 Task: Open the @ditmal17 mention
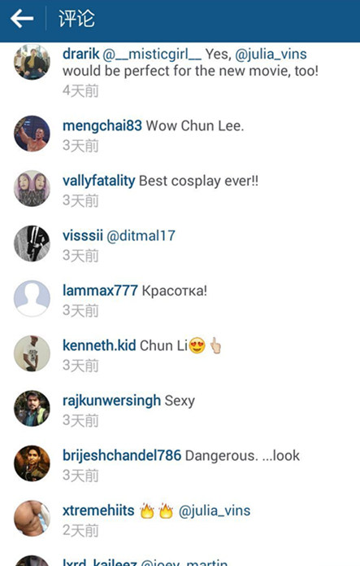[x=141, y=236]
